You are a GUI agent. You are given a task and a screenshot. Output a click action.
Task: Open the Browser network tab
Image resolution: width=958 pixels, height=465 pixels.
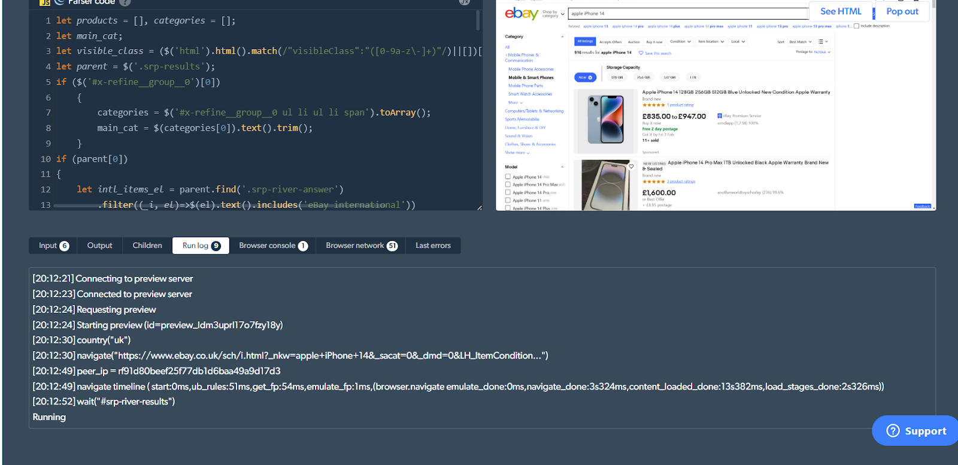(x=361, y=246)
